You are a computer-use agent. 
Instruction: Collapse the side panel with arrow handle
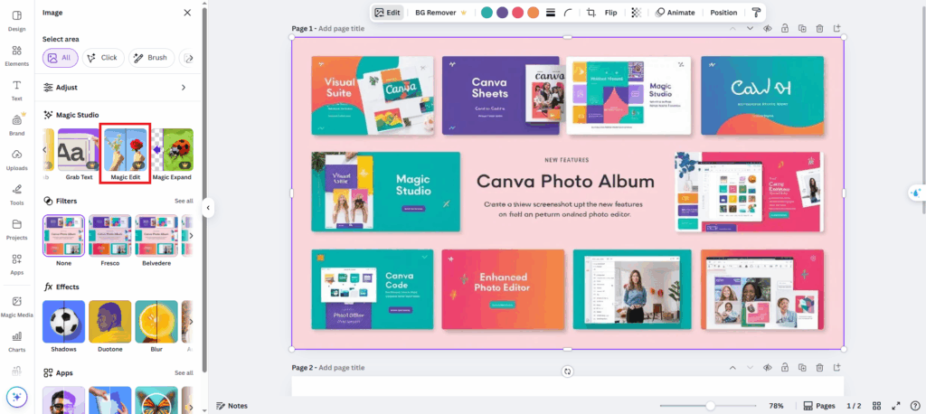click(x=208, y=207)
